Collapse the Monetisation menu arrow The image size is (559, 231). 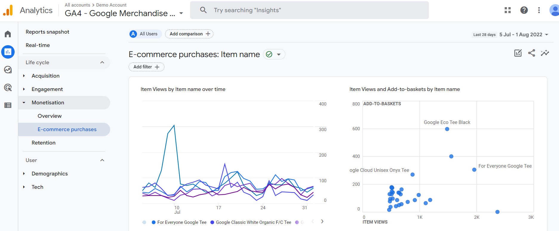click(24, 103)
